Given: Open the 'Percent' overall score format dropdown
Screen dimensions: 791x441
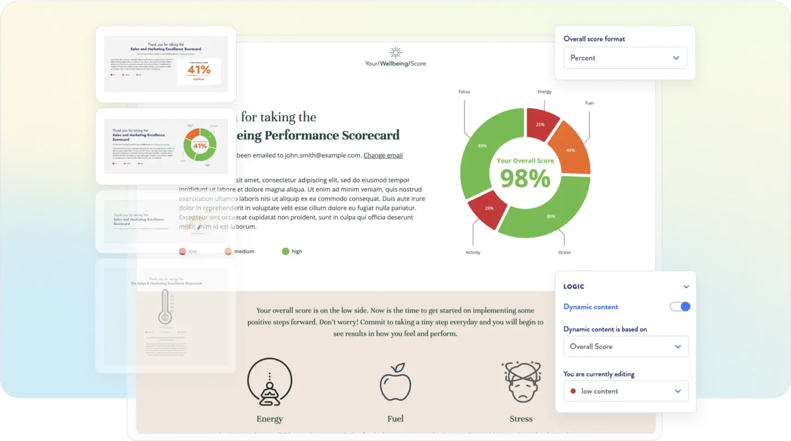Looking at the screenshot, I should (625, 58).
